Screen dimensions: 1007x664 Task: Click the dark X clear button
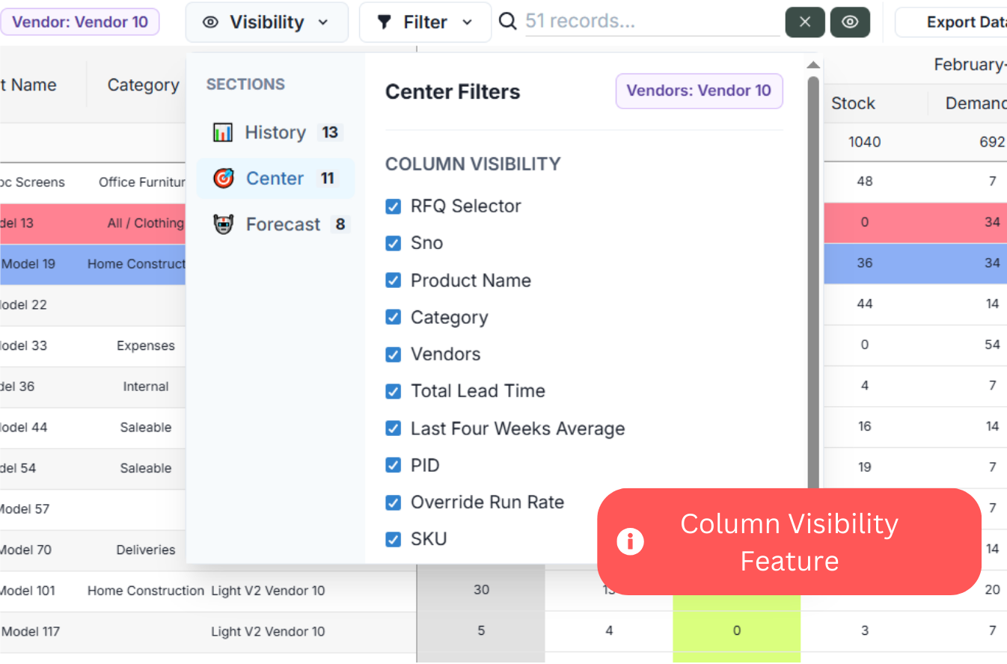805,22
